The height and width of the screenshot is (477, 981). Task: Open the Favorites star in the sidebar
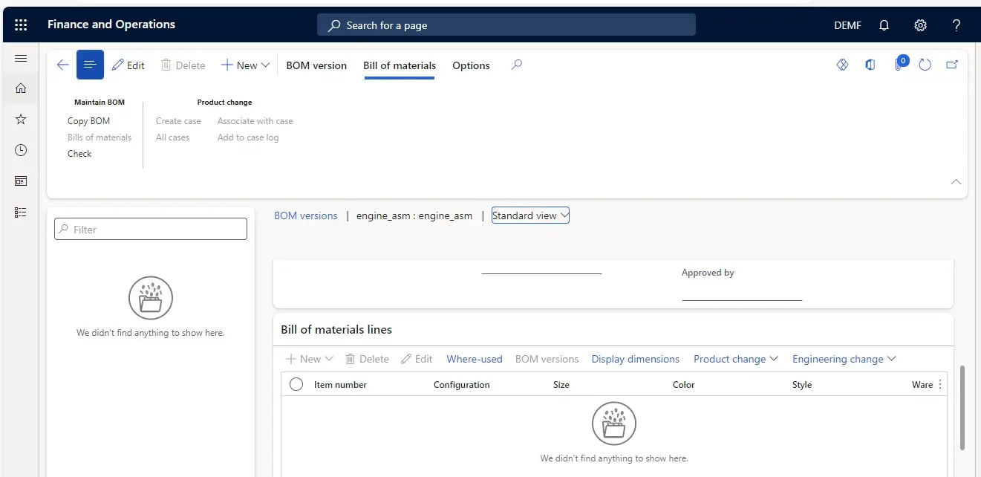point(20,118)
